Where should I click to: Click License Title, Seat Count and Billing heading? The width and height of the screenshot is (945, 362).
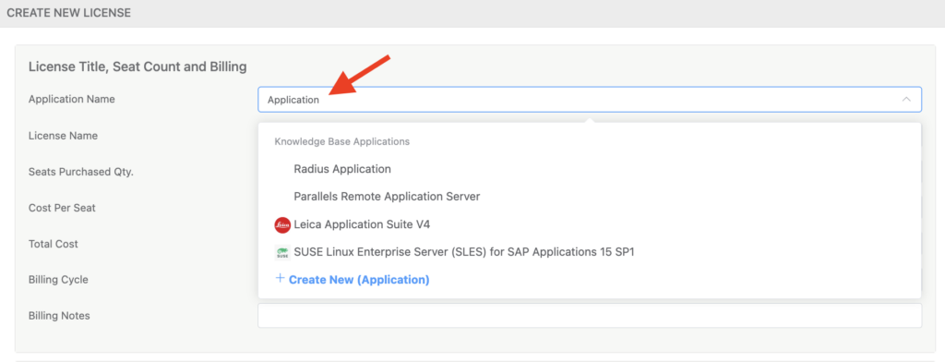click(138, 67)
